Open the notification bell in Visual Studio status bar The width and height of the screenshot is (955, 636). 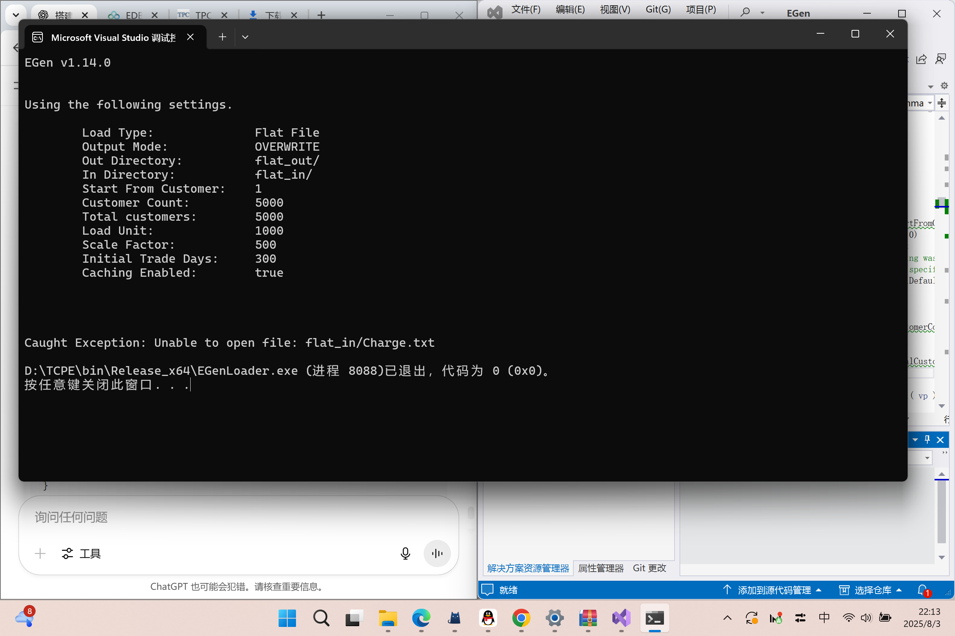[922, 590]
